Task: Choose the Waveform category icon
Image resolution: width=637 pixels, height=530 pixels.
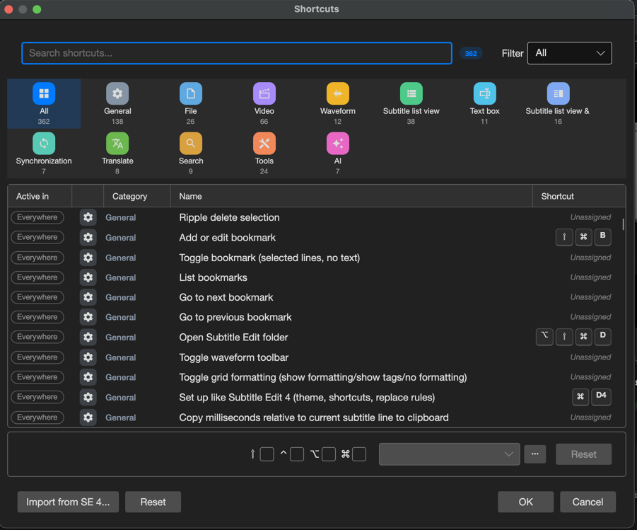Action: click(338, 93)
